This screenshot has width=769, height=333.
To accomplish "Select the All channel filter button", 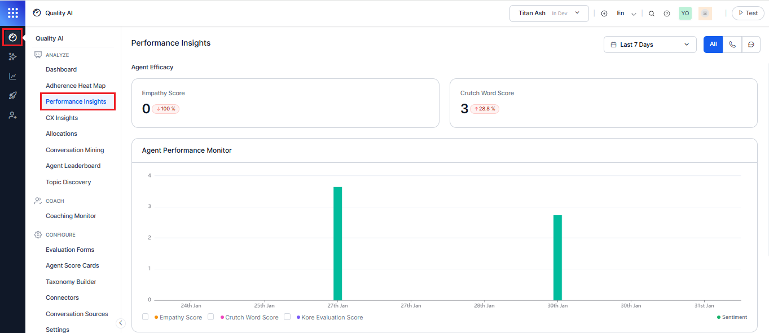I will click(x=713, y=45).
